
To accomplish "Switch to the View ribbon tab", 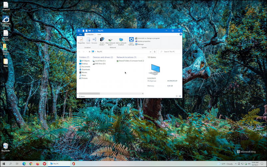I will tap(99, 34).
